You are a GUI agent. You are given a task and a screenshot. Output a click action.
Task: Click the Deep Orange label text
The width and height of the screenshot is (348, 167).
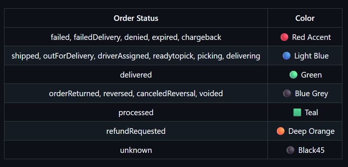coord(311,131)
